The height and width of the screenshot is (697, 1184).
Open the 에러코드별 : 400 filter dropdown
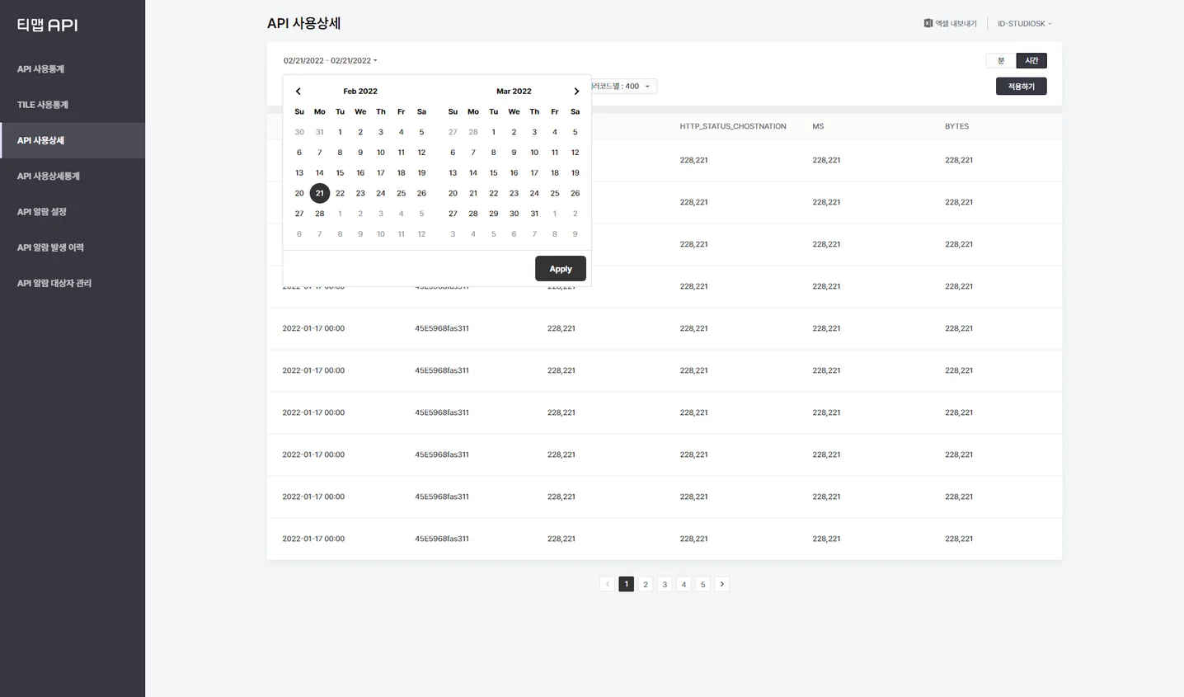tap(623, 86)
